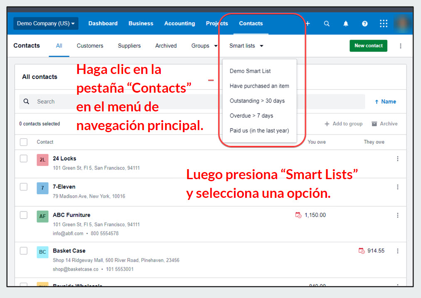Click the search magnifier icon in top bar
Image resolution: width=421 pixels, height=298 pixels.
click(x=327, y=24)
